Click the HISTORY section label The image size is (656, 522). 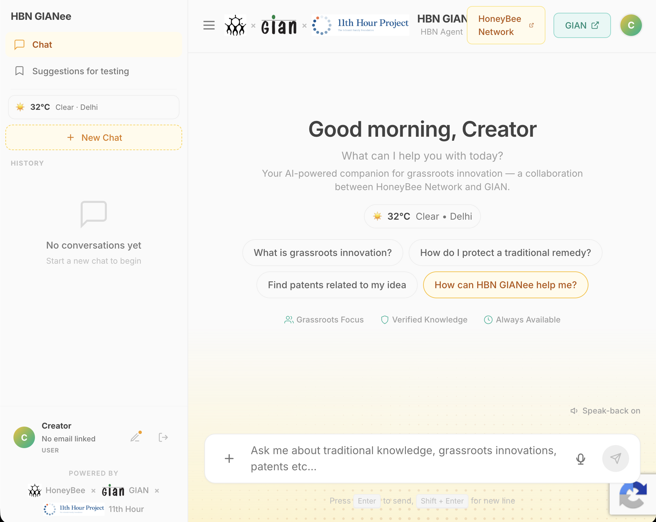click(27, 163)
